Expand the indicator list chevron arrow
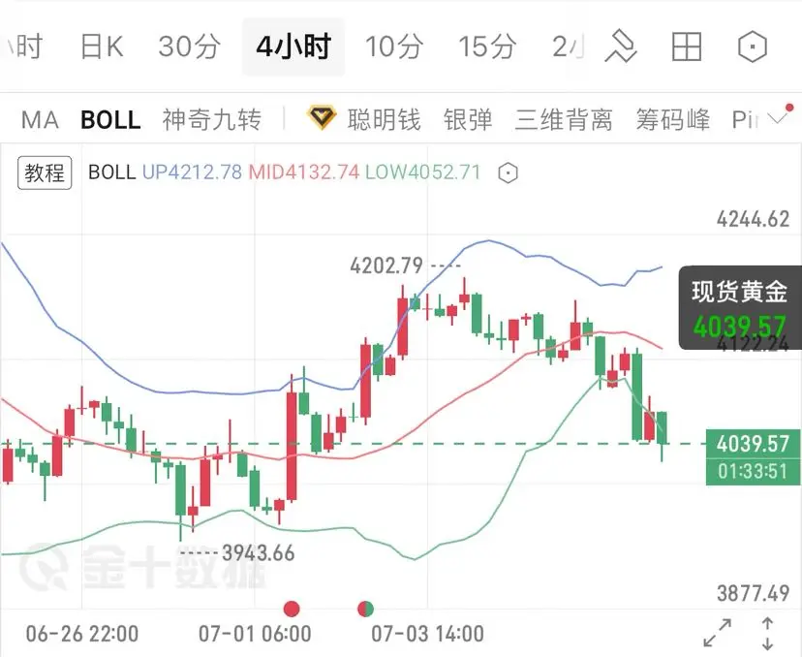 [778, 120]
